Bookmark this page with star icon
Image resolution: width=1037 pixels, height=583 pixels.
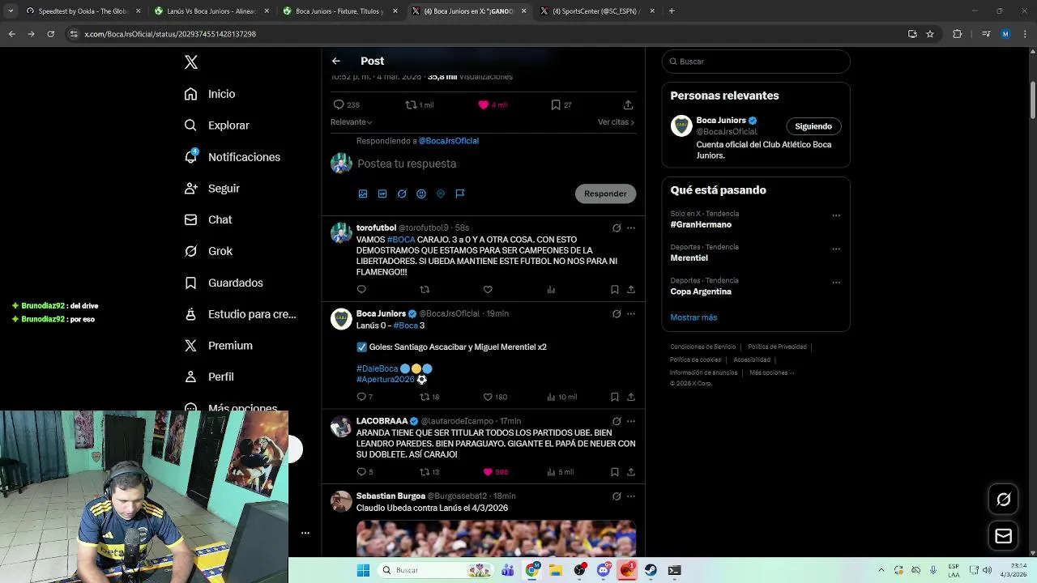(x=930, y=34)
